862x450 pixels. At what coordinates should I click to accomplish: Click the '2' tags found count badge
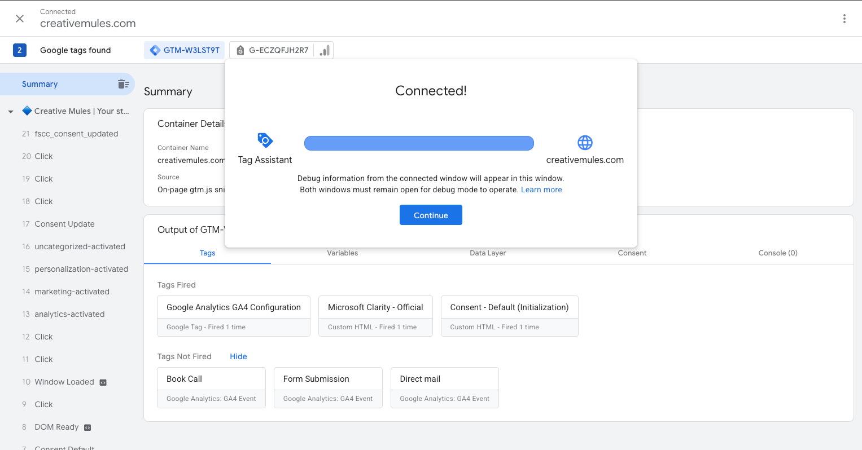[x=20, y=50]
